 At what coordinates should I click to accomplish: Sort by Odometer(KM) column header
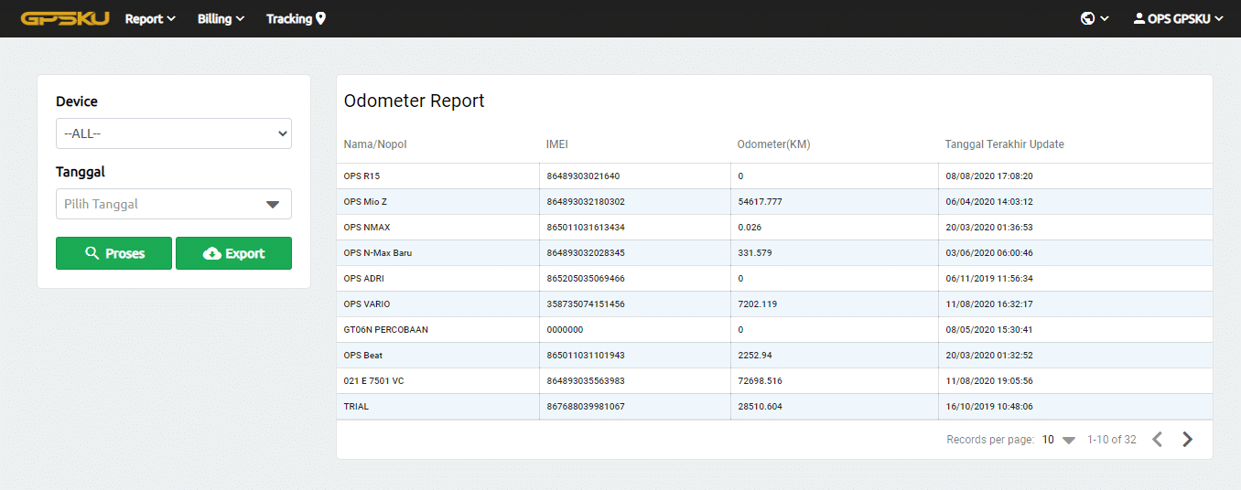[x=773, y=144]
